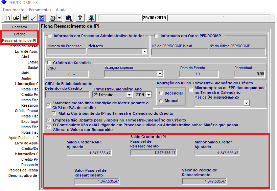Open the year 2019 dropdown
This screenshot has height=191, width=277.
point(148,95)
